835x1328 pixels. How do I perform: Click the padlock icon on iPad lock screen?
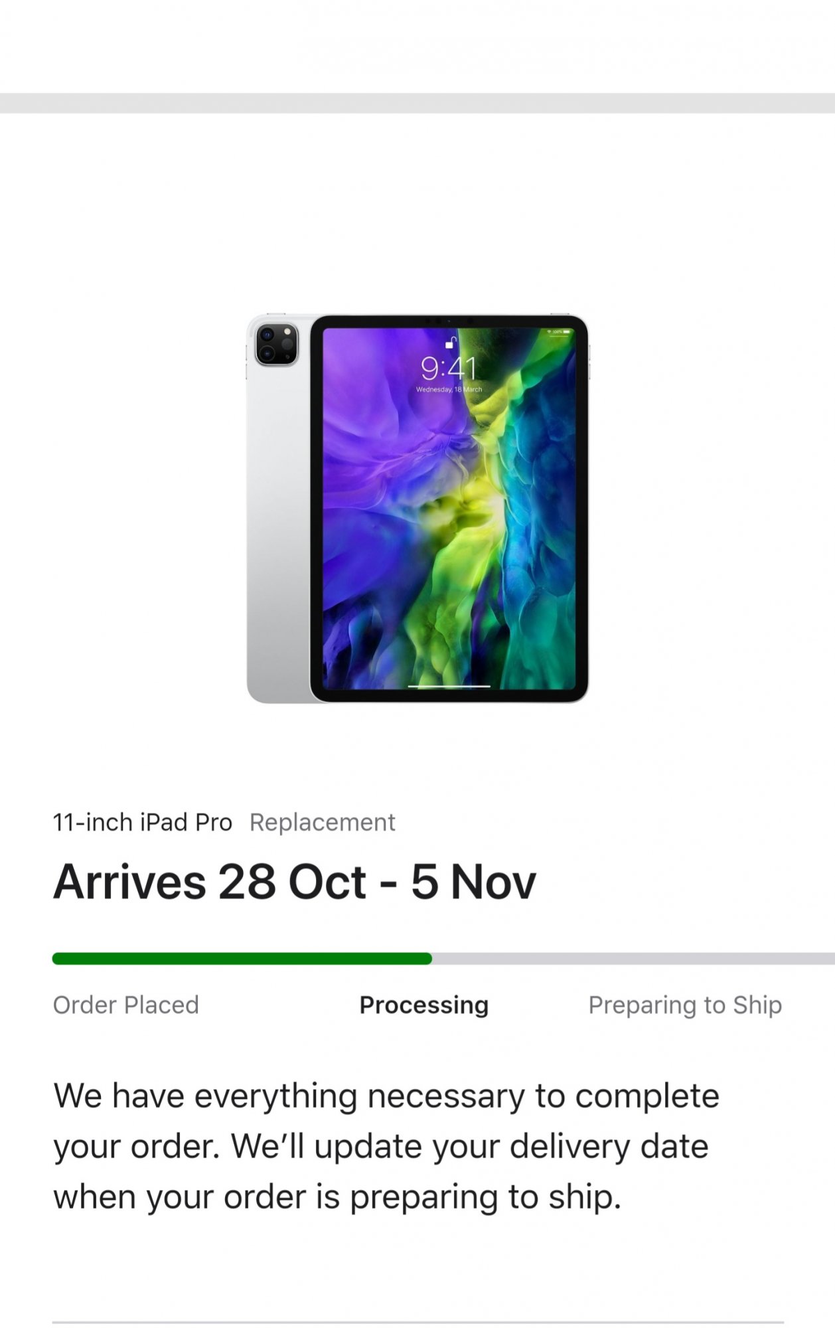click(x=451, y=343)
